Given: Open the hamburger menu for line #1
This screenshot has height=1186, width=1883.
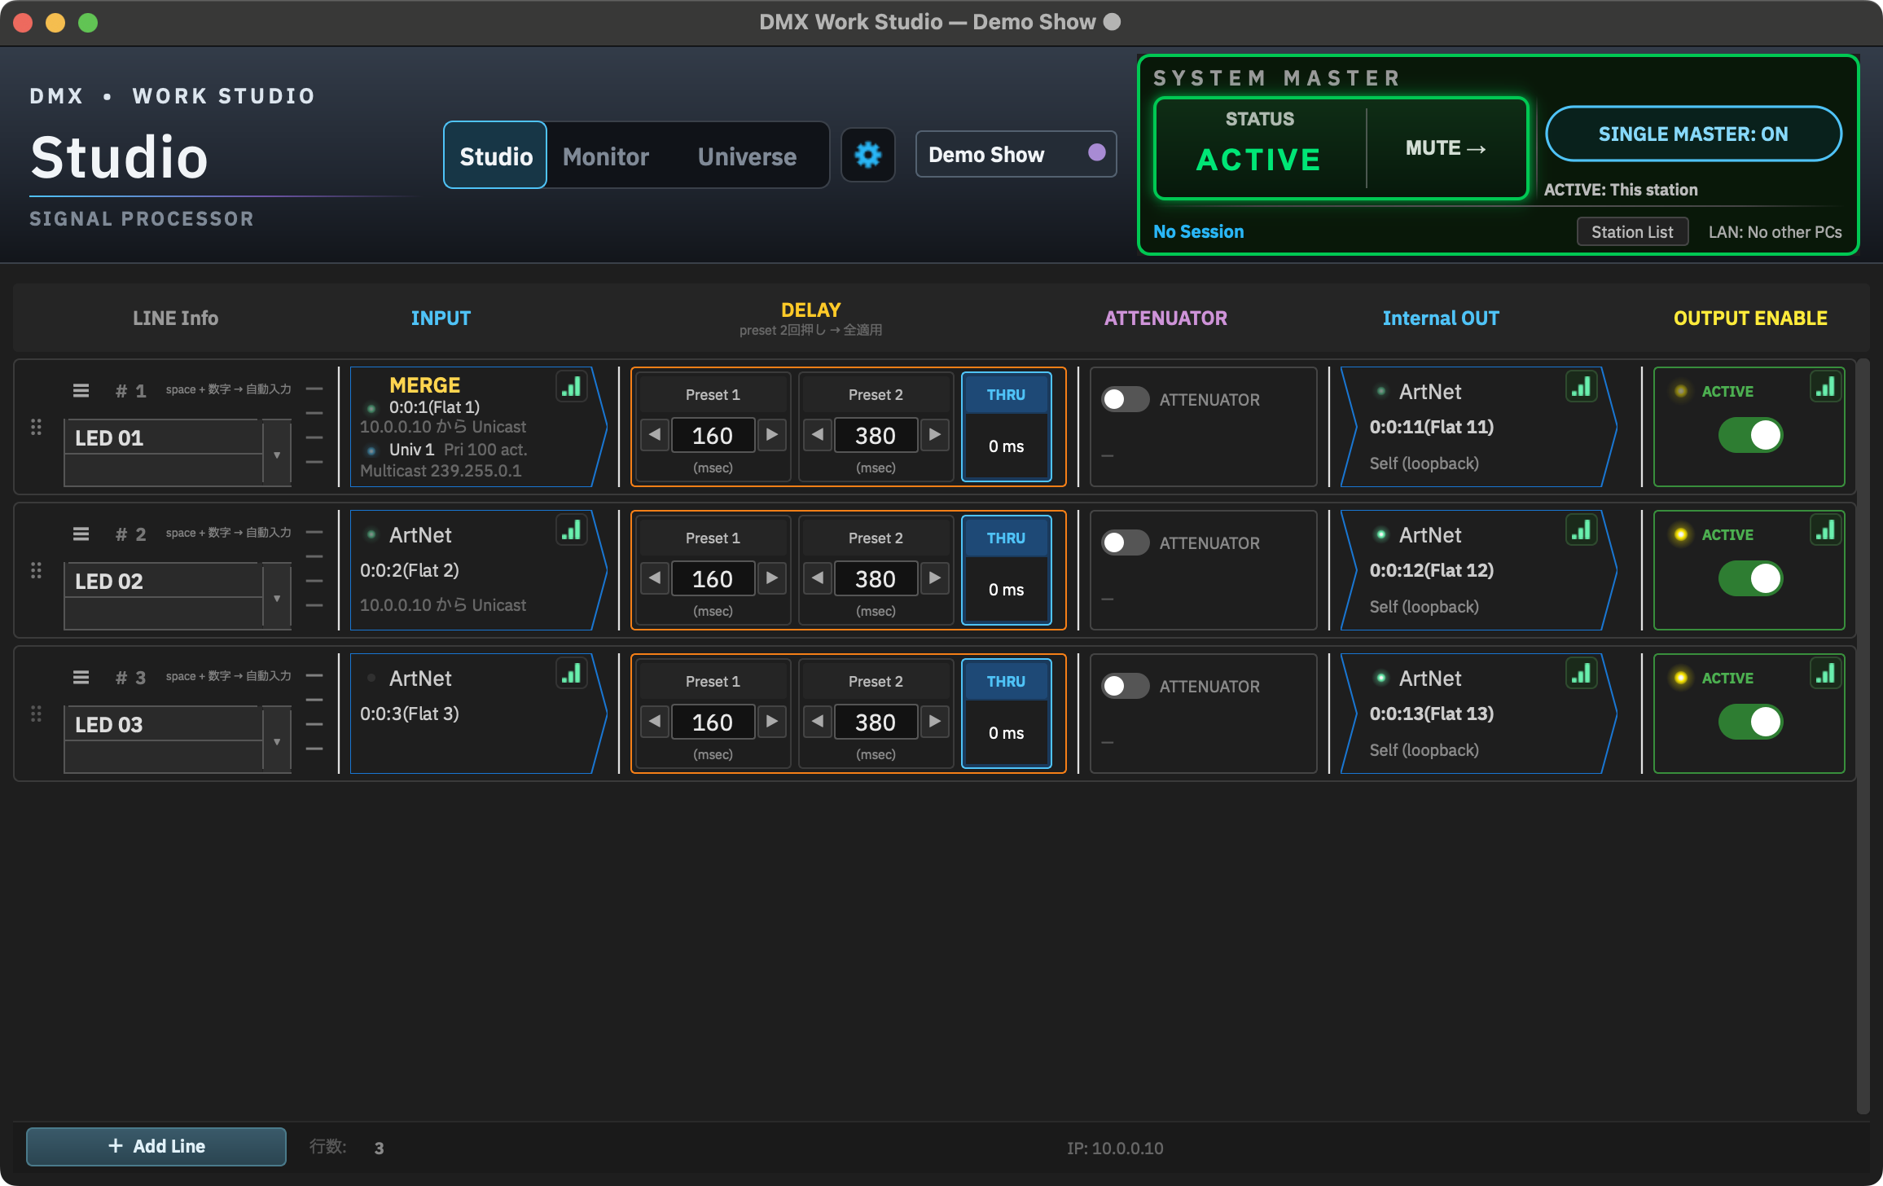Looking at the screenshot, I should [81, 390].
